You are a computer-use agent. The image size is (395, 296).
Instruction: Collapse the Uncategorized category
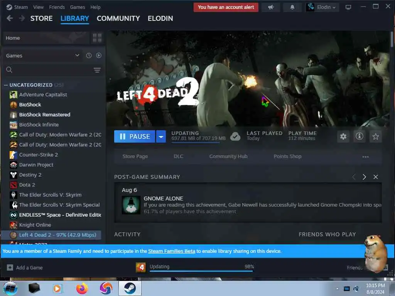[6, 85]
